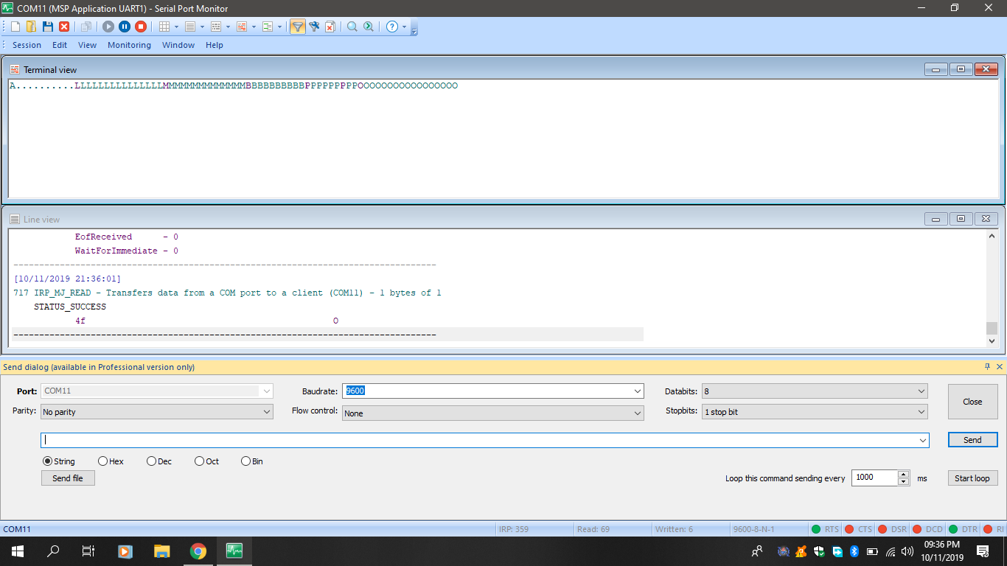1007x566 pixels.
Task: Select the Dec radio button
Action: pyautogui.click(x=151, y=461)
